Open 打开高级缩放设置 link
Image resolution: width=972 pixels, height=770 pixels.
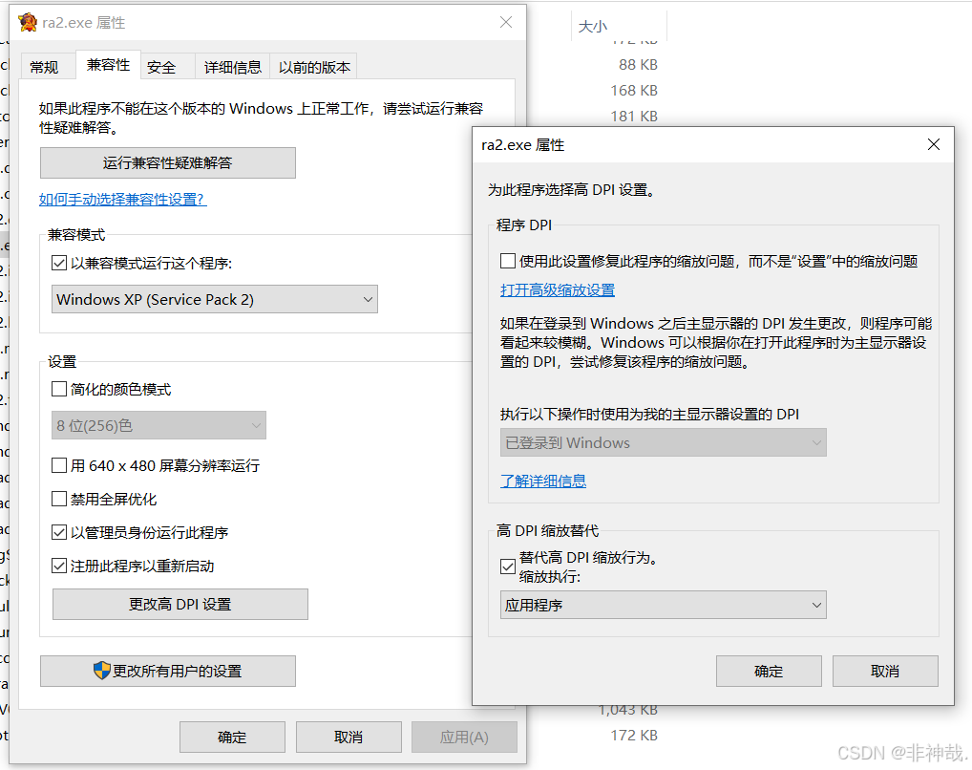[x=558, y=289]
